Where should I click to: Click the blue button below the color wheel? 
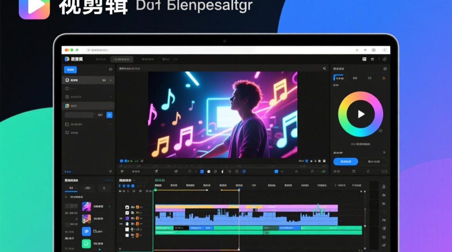[345, 162]
